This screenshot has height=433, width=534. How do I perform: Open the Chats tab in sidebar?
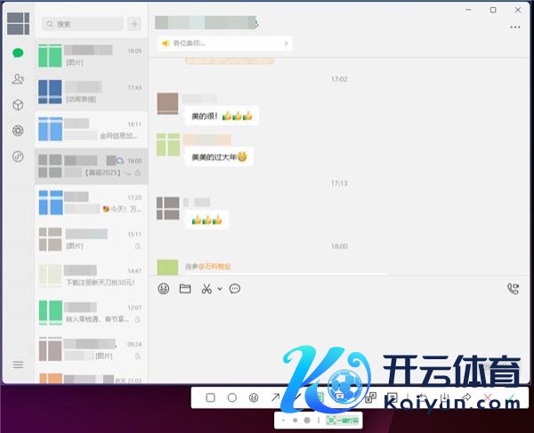(x=18, y=53)
